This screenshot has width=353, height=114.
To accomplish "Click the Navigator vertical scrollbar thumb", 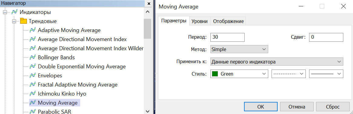I will [147, 28].
